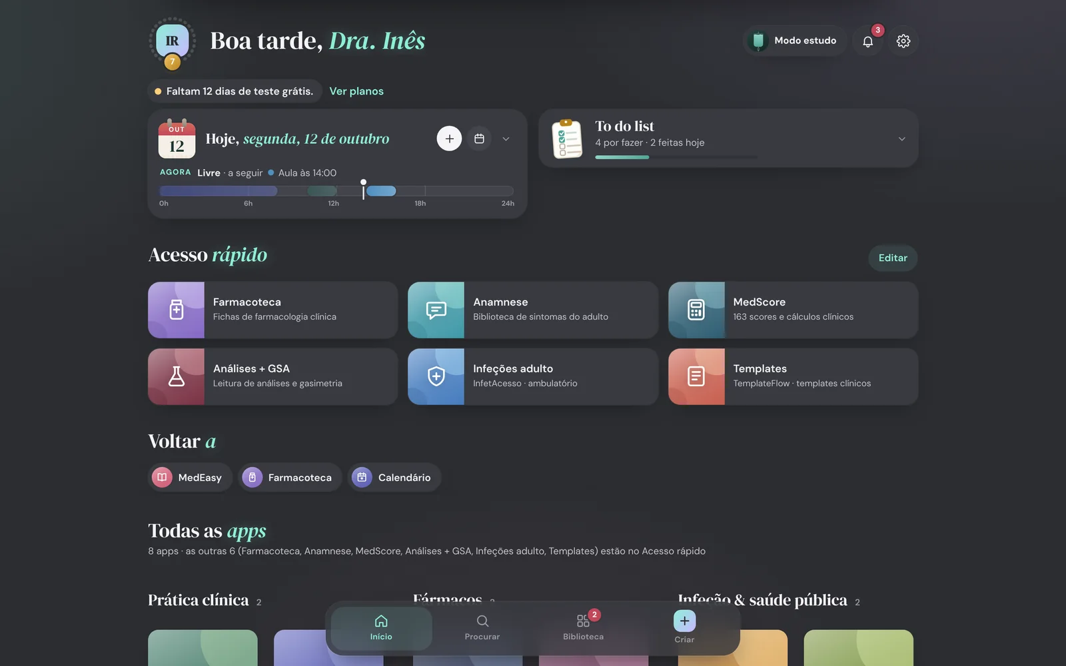Click the Calendário chip calendar icon
This screenshot has height=666, width=1066.
click(x=362, y=478)
